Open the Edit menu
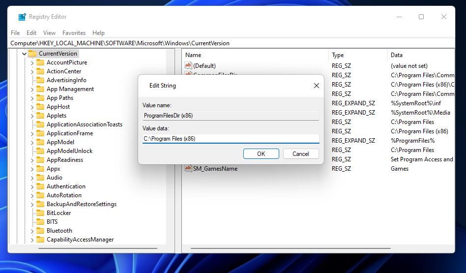The width and height of the screenshot is (466, 273). click(x=31, y=33)
